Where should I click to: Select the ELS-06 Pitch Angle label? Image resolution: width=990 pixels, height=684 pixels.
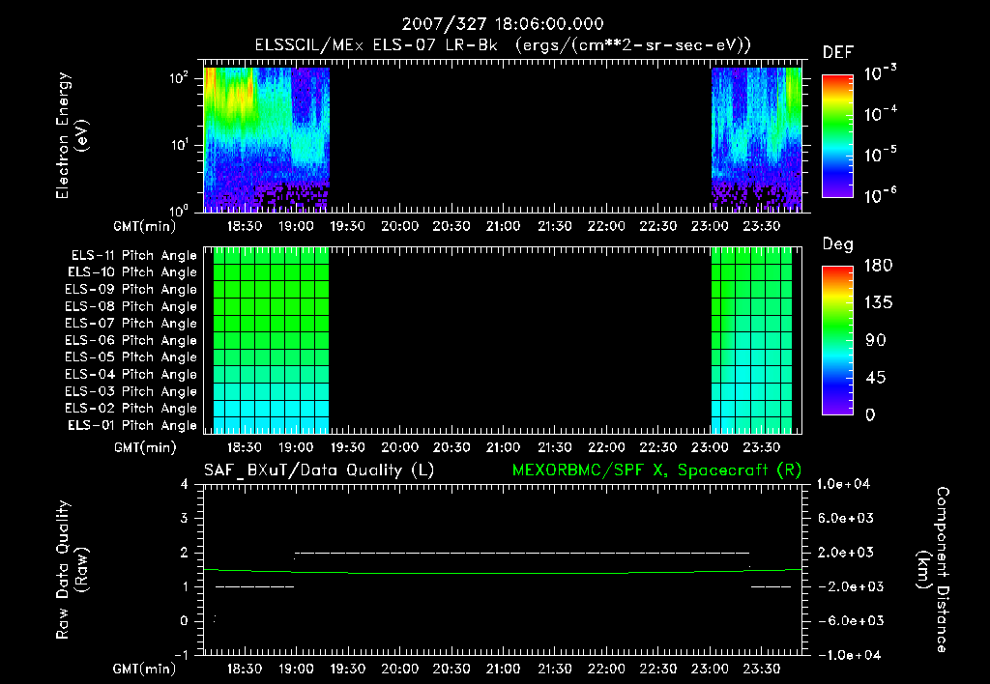point(131,341)
